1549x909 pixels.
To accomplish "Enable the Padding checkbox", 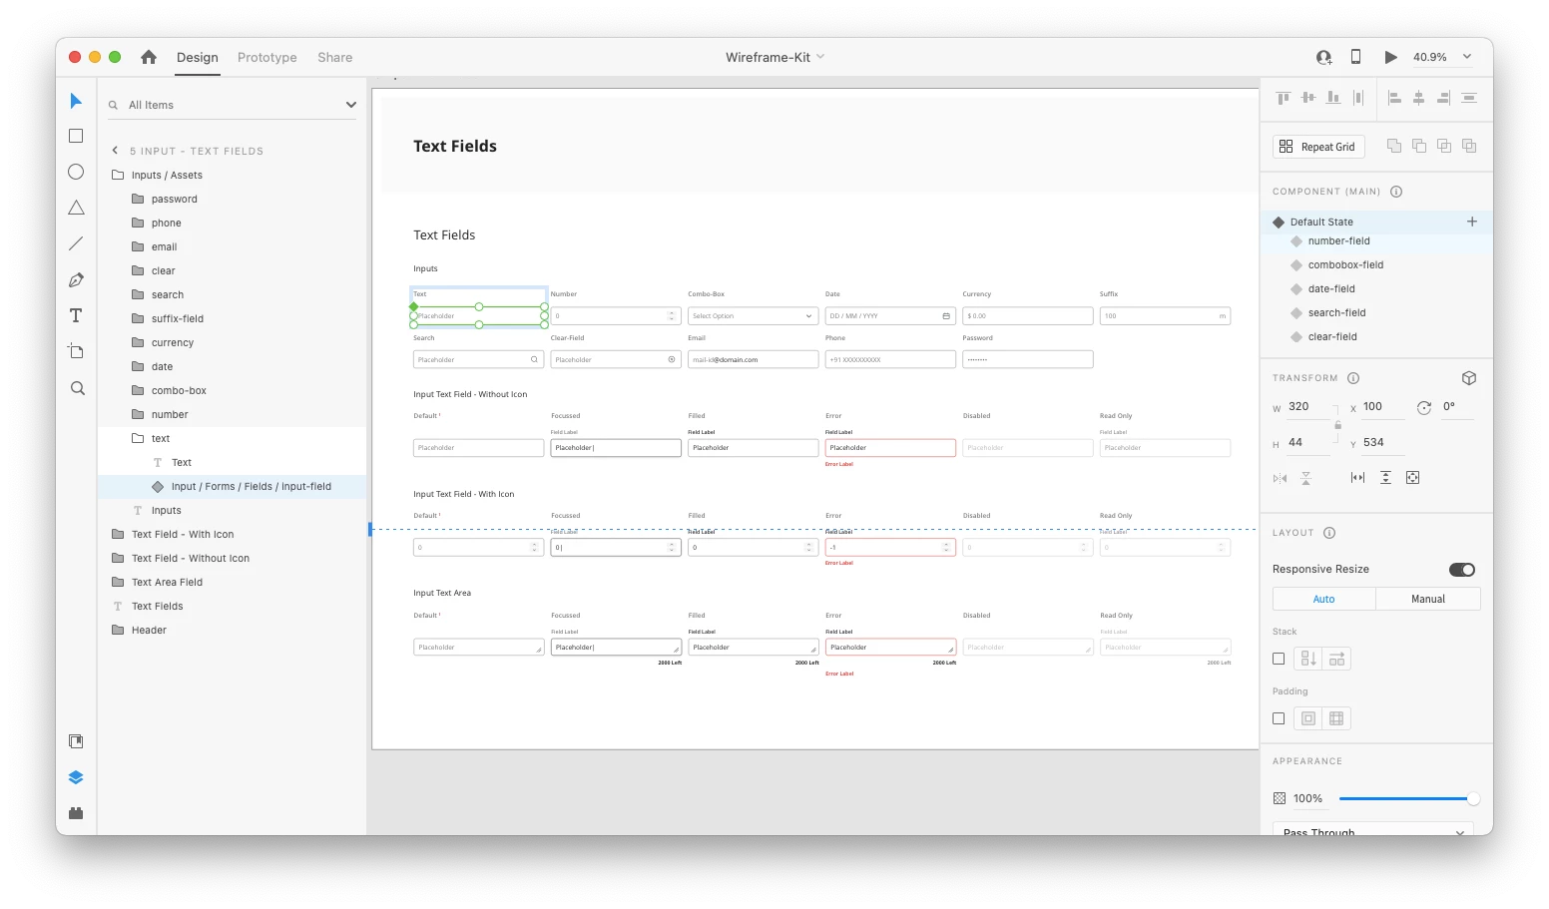I will (1279, 718).
